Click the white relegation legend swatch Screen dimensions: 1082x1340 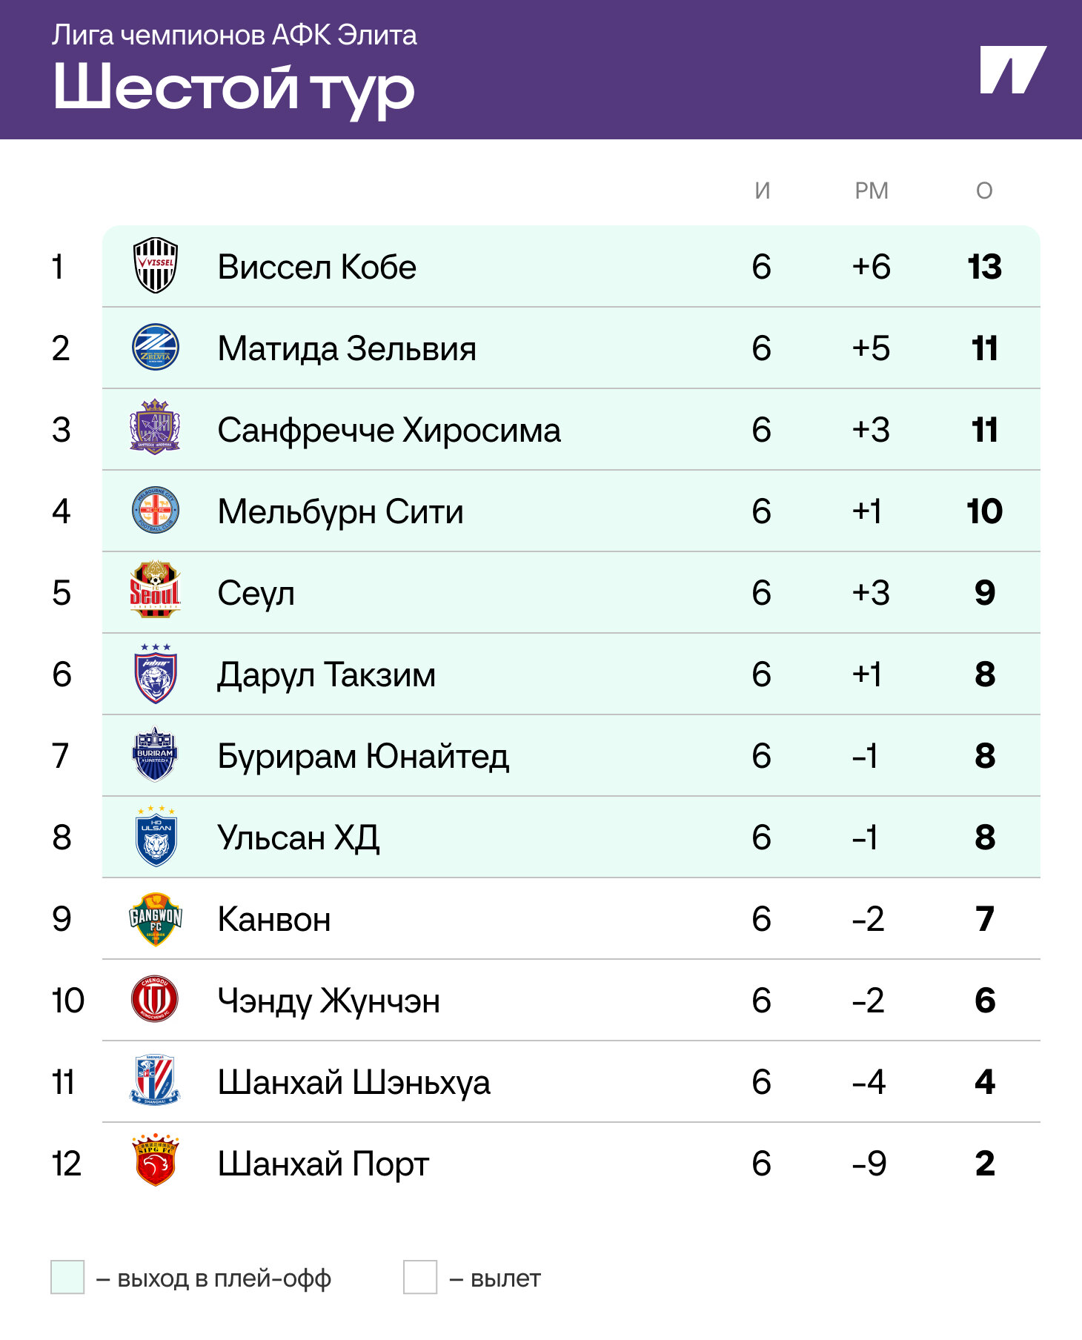[420, 1277]
